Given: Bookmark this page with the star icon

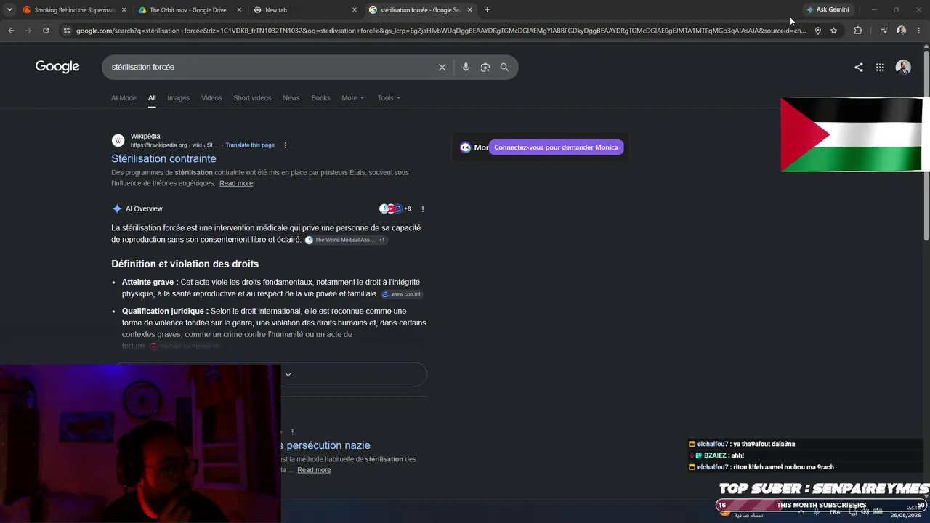Looking at the screenshot, I should tap(833, 31).
